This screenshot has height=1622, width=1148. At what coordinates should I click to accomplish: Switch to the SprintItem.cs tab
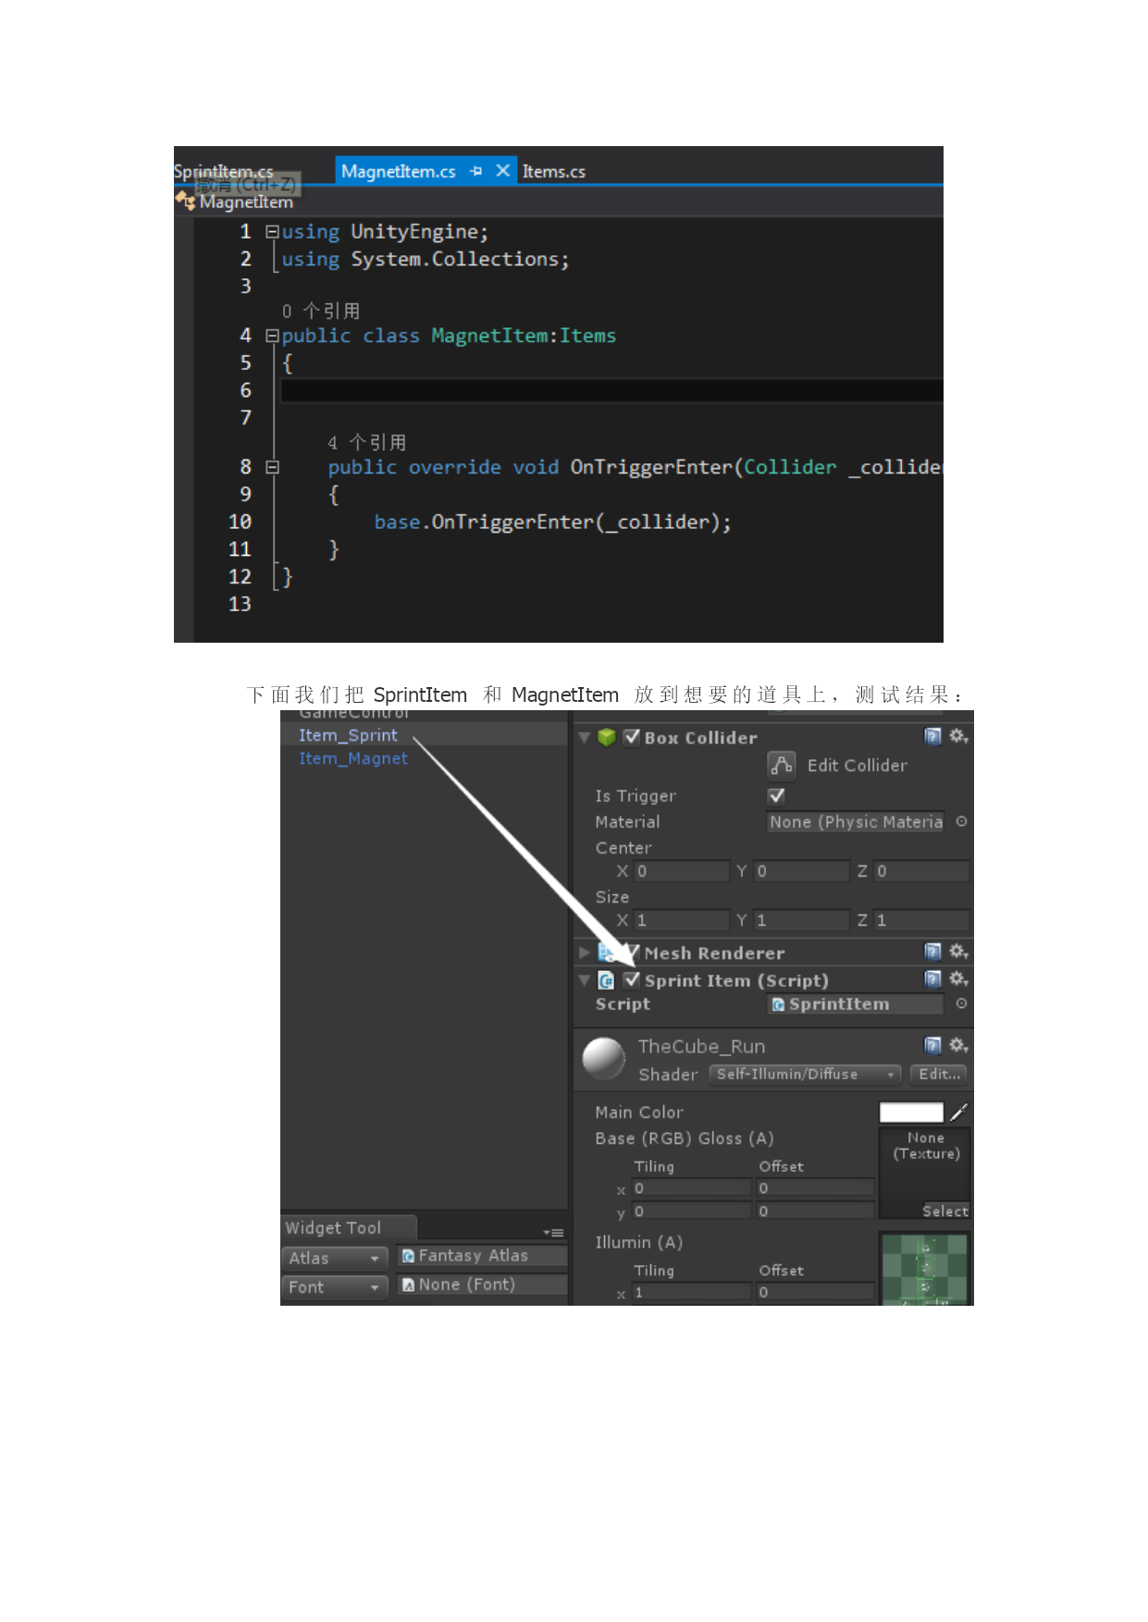coord(224,171)
